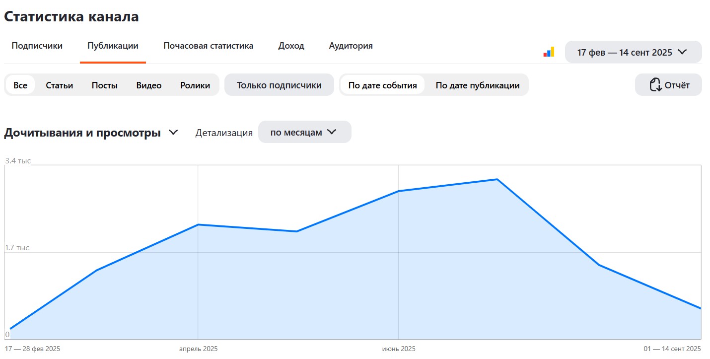Filter publications by Ролики
This screenshot has width=710, height=359.
[195, 85]
